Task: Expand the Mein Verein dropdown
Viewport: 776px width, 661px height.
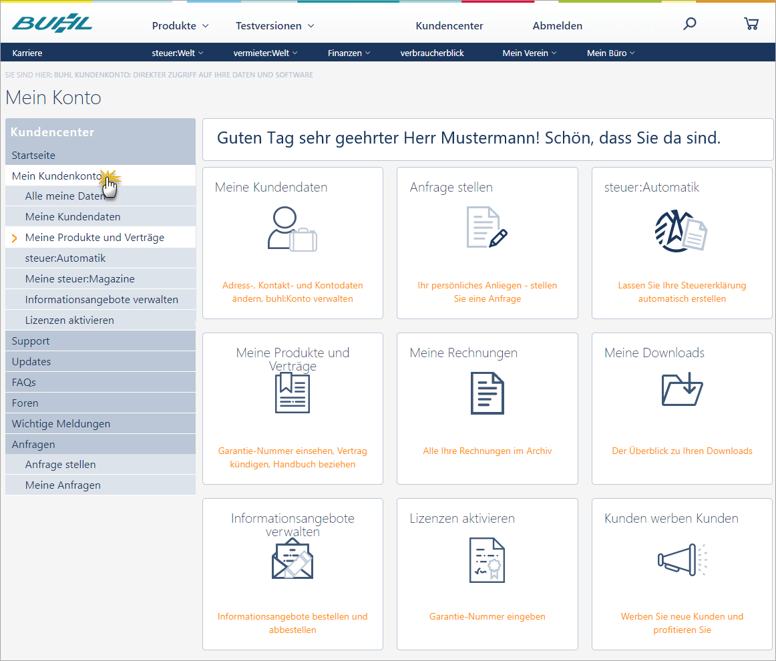Action: coord(530,53)
